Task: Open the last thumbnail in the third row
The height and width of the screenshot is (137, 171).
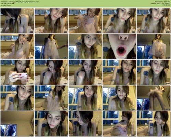Action: coord(154,72)
